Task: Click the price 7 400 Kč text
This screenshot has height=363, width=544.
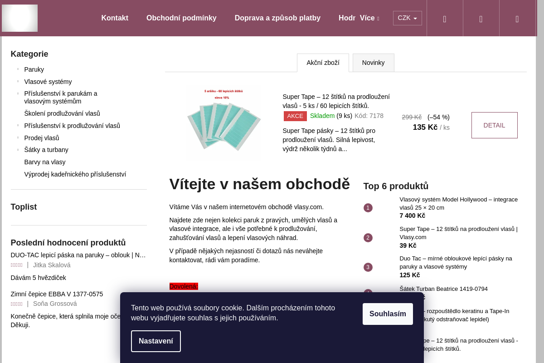Action: 412,216
